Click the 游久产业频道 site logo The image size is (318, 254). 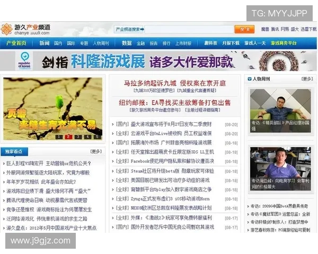tap(25, 29)
